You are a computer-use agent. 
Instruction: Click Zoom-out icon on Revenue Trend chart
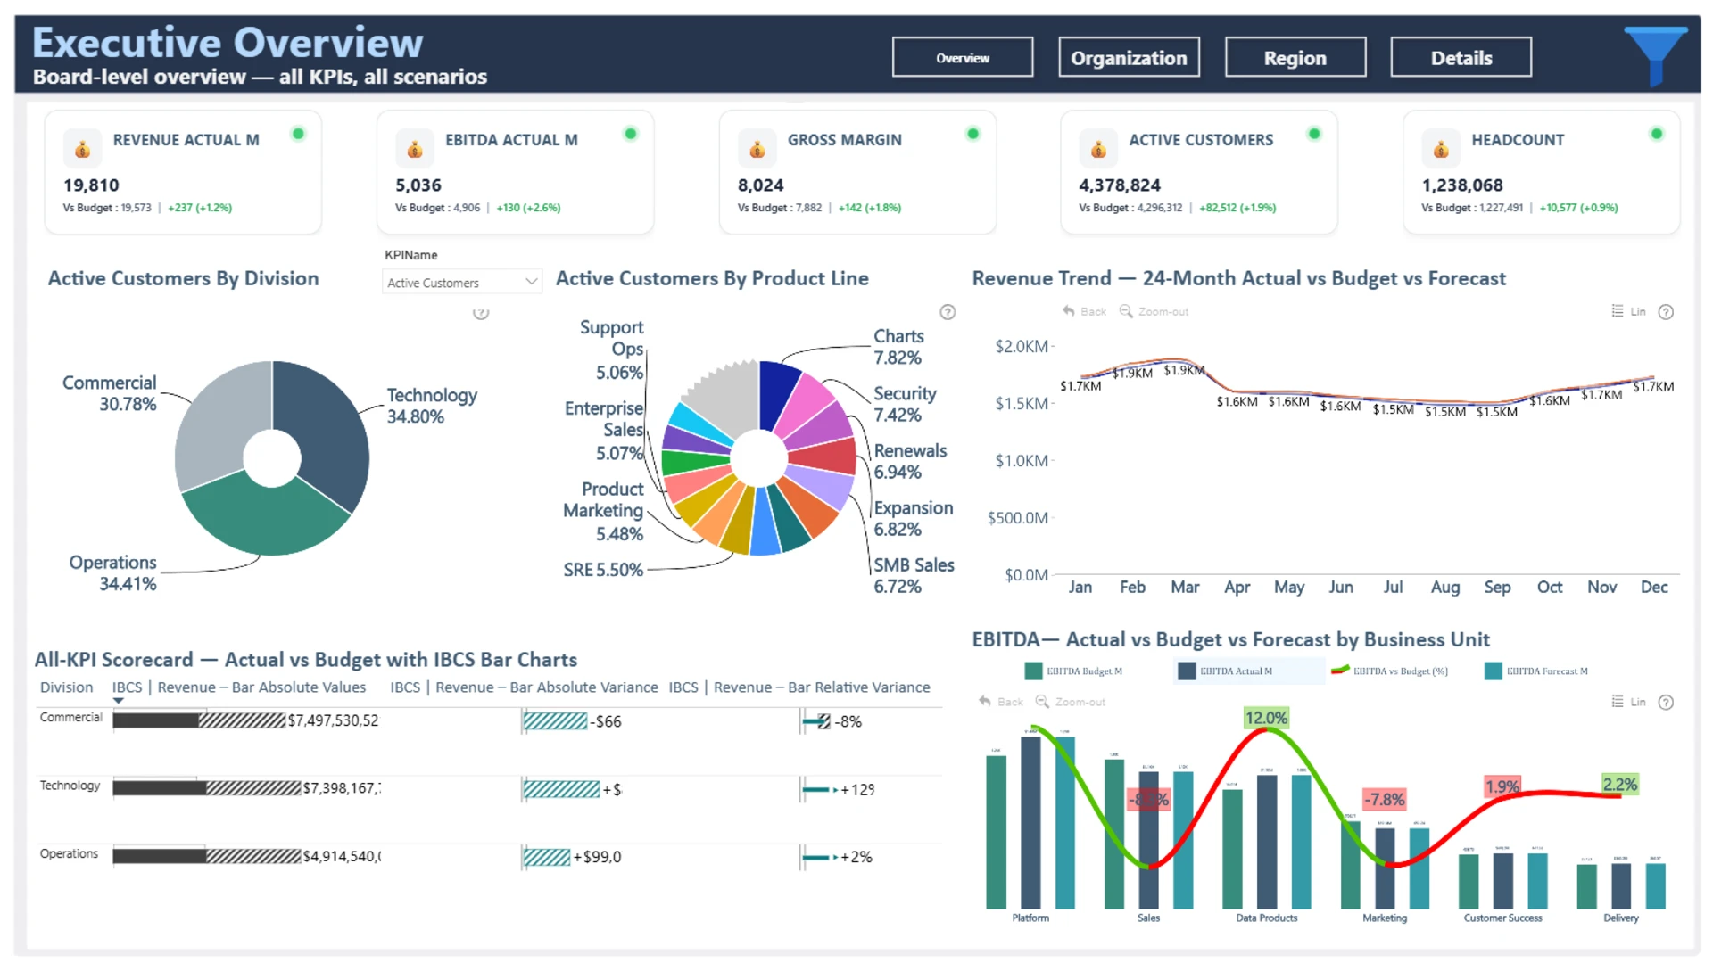tap(1126, 311)
